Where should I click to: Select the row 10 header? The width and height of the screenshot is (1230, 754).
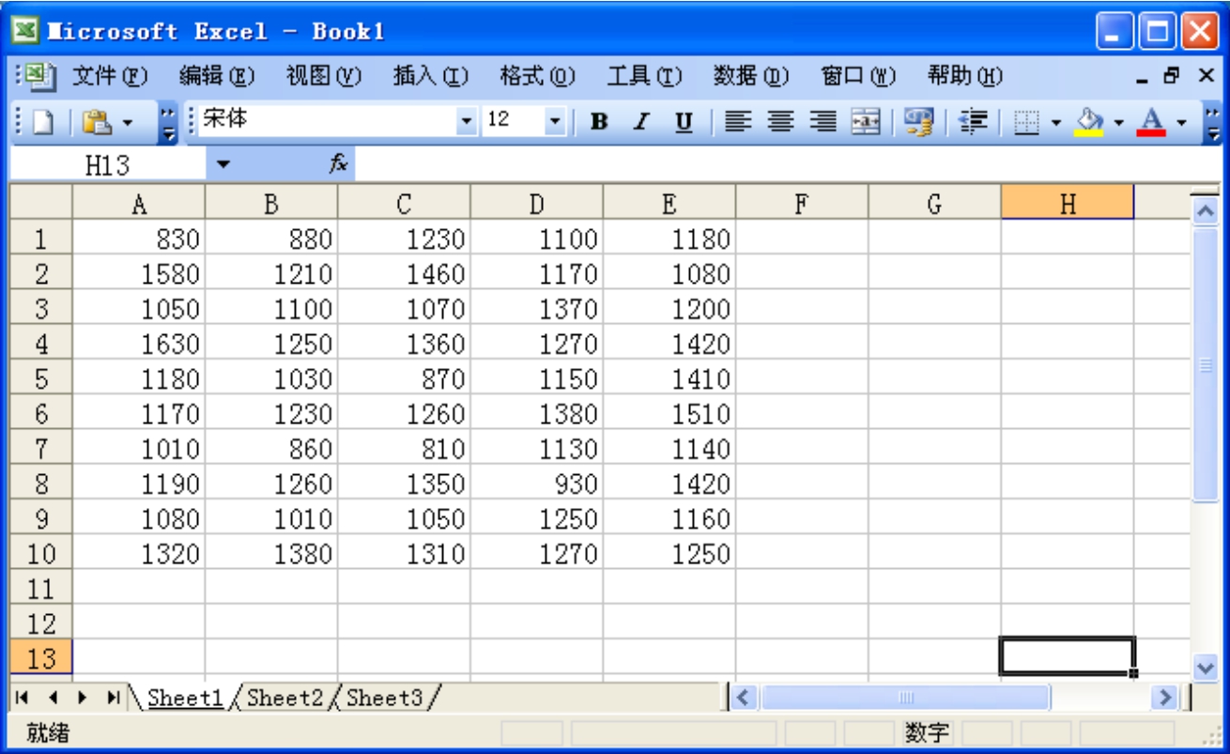click(x=41, y=554)
